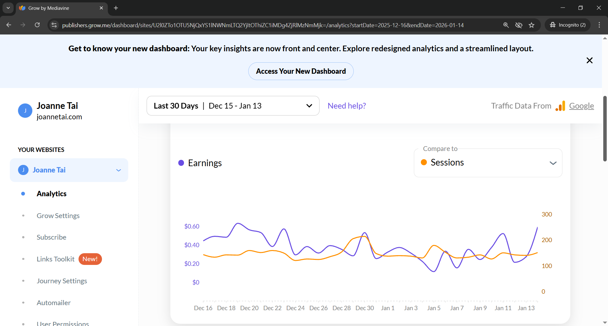
Task: Click the tracking protection eye icon
Action: [x=519, y=25]
